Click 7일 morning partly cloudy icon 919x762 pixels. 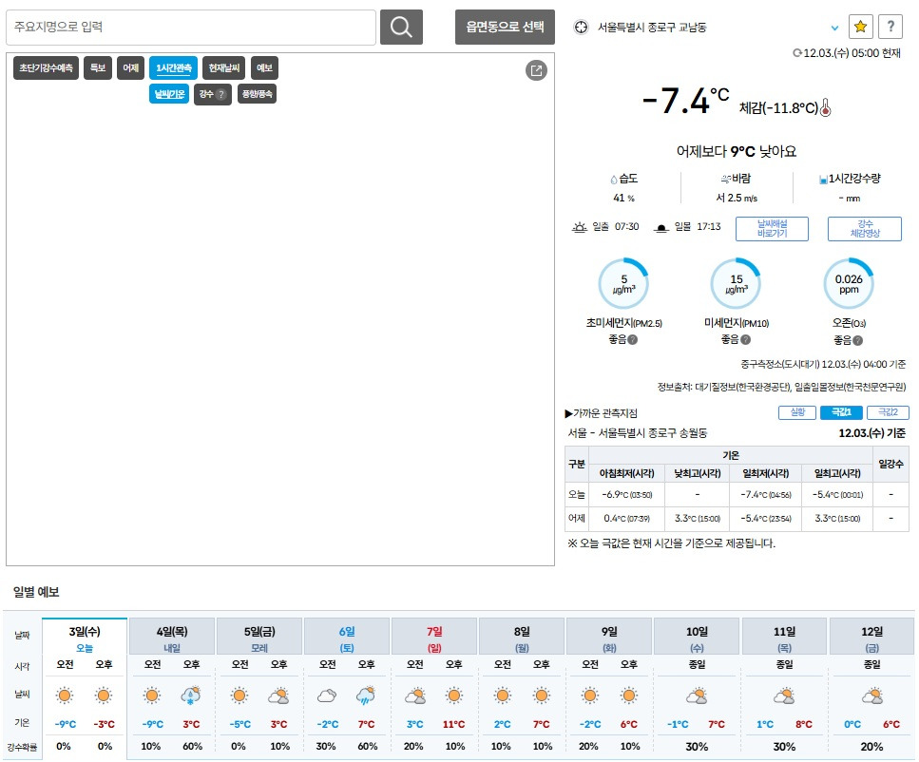point(415,695)
